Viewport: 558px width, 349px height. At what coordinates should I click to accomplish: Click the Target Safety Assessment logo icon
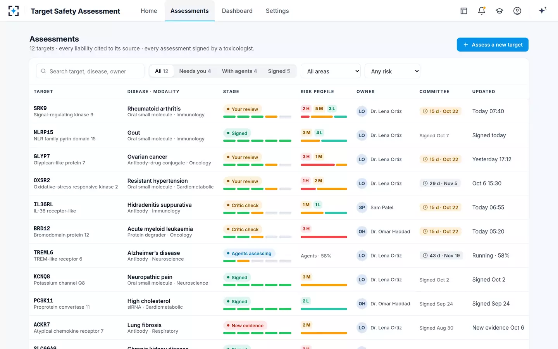(x=14, y=11)
